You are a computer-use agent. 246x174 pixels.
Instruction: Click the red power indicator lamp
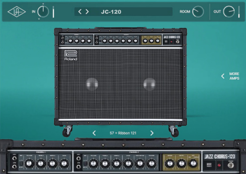click(x=219, y=165)
